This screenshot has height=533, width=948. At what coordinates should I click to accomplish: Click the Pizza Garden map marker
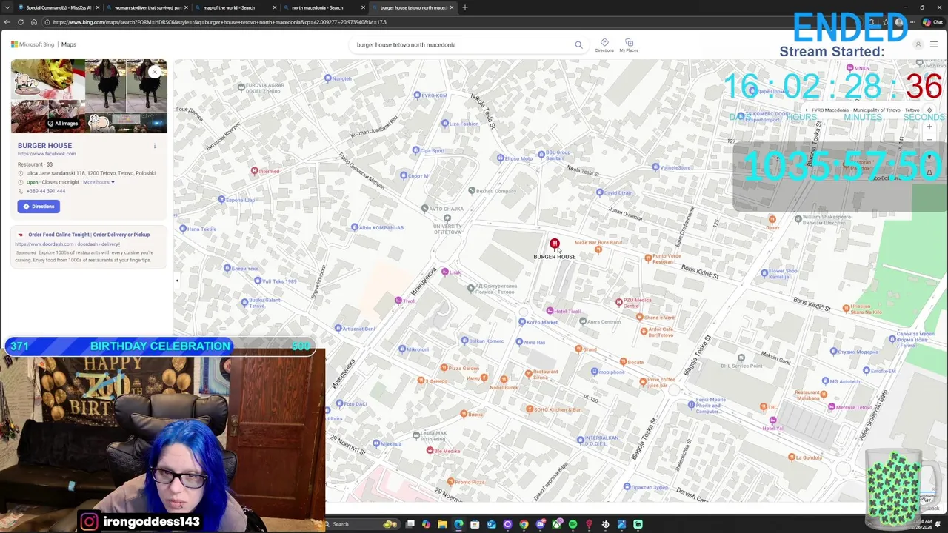(444, 368)
